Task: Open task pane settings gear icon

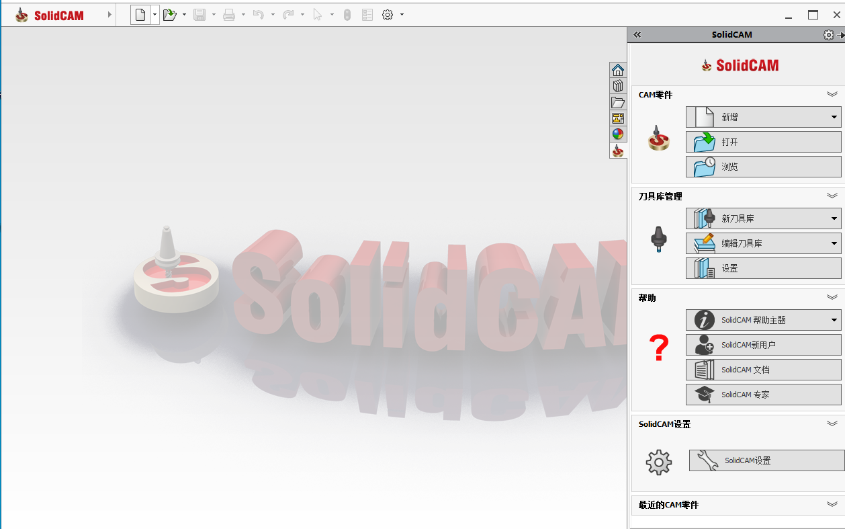Action: click(x=829, y=35)
